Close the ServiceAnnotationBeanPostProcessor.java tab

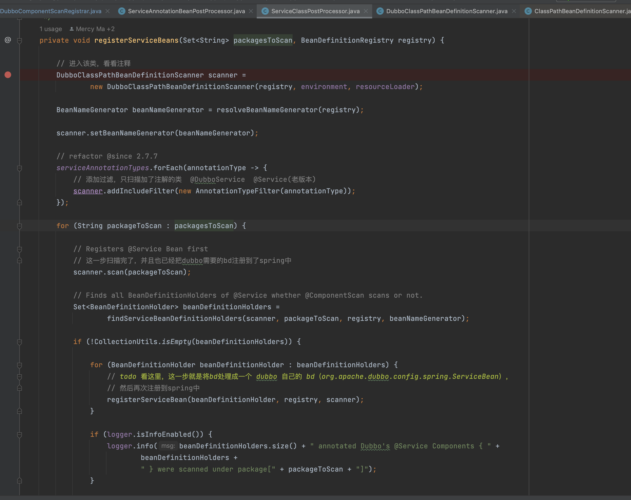click(x=251, y=11)
